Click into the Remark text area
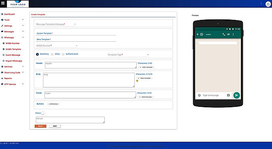Screen dimensions: 272x149 [x=70, y=120]
